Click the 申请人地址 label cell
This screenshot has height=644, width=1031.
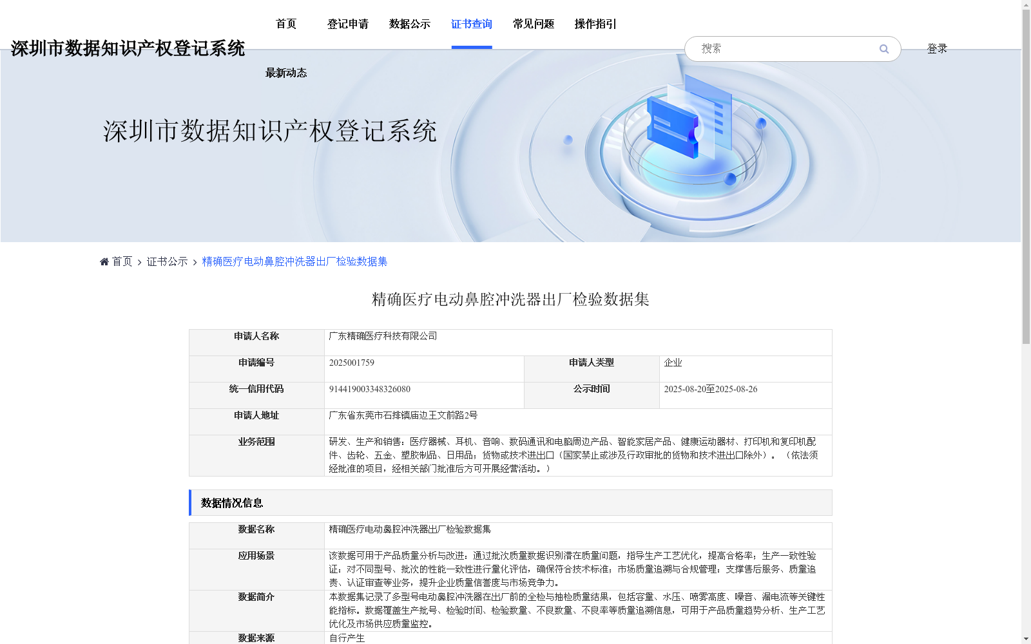(256, 422)
